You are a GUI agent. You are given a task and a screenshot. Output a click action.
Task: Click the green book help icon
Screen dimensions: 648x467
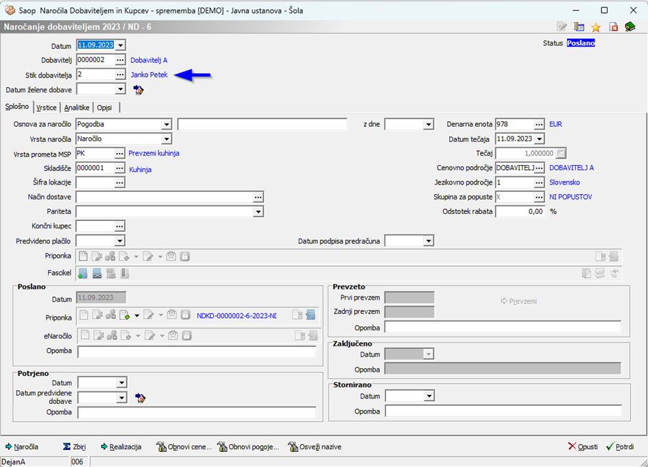point(630,27)
